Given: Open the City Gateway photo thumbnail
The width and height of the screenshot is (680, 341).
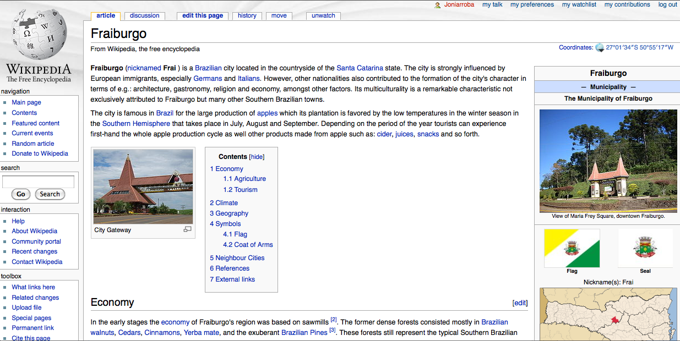Looking at the screenshot, I should [143, 186].
